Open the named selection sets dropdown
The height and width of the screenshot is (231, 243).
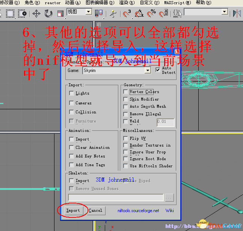224,12
